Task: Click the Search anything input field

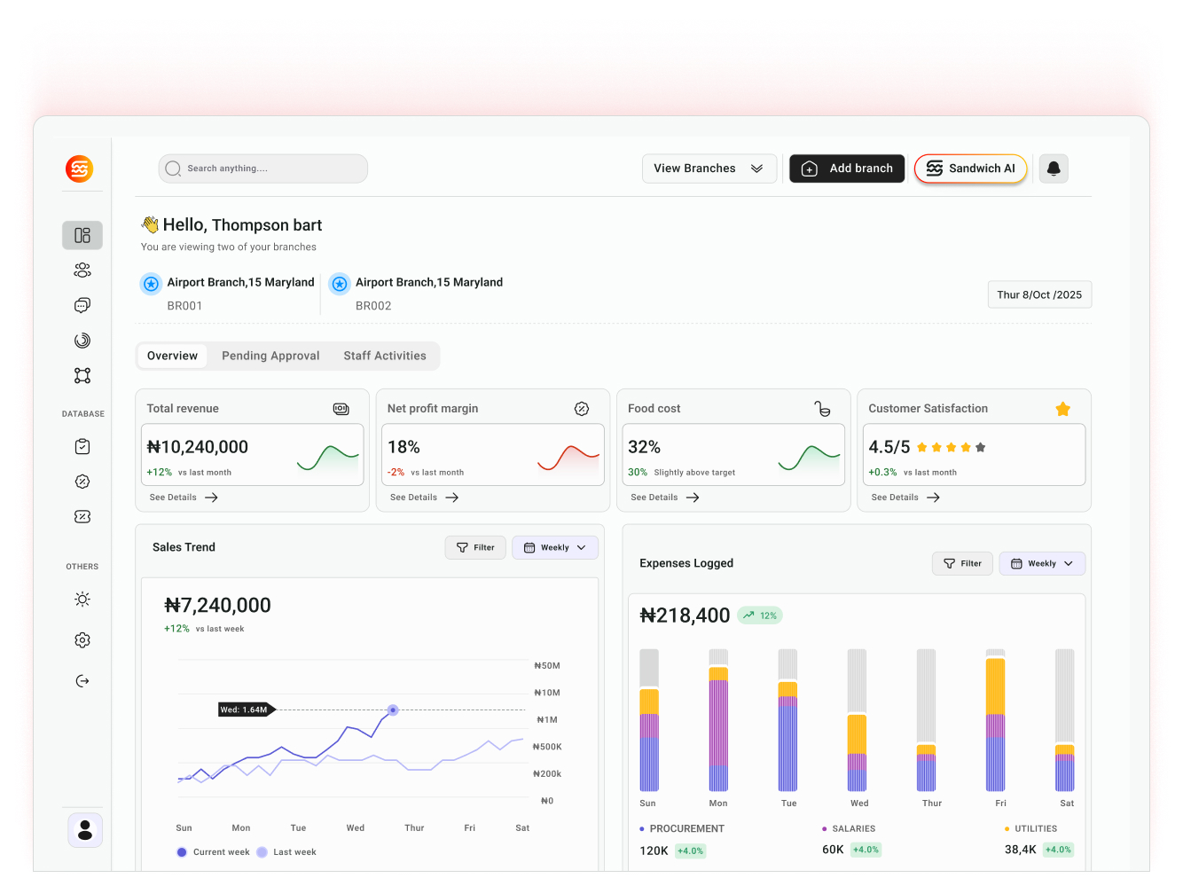Action: [x=263, y=169]
